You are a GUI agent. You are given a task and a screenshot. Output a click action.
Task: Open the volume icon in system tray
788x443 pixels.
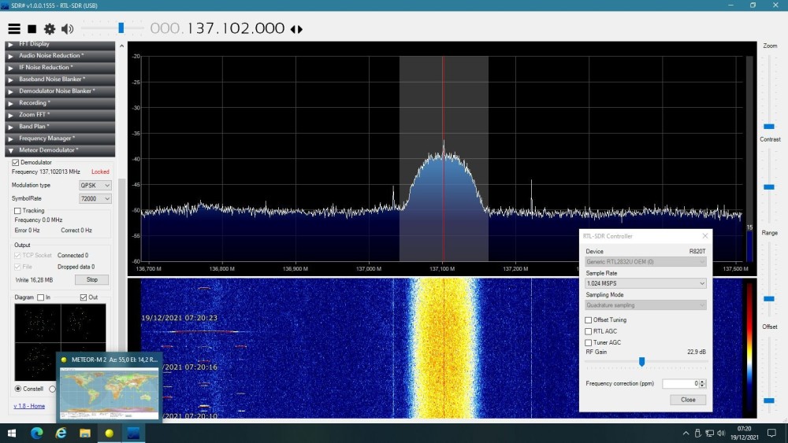721,433
